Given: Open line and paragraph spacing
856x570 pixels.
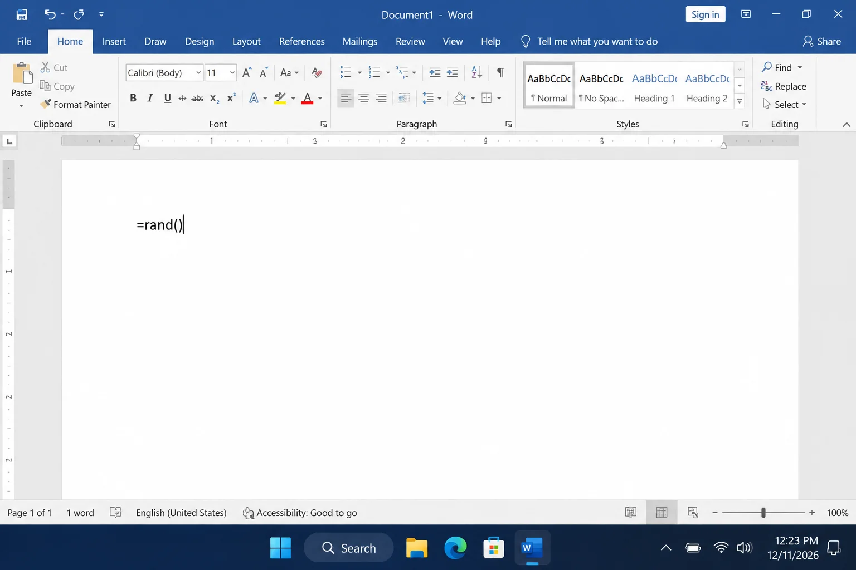Looking at the screenshot, I should [432, 99].
